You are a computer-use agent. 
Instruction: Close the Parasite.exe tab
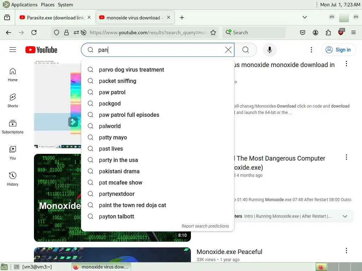pyautogui.click(x=89, y=18)
